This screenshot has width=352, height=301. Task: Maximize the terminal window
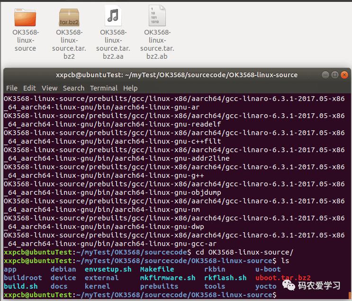point(335,74)
